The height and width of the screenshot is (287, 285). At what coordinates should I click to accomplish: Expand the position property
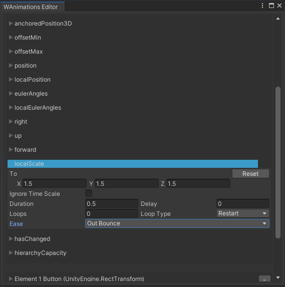pyautogui.click(x=11, y=66)
